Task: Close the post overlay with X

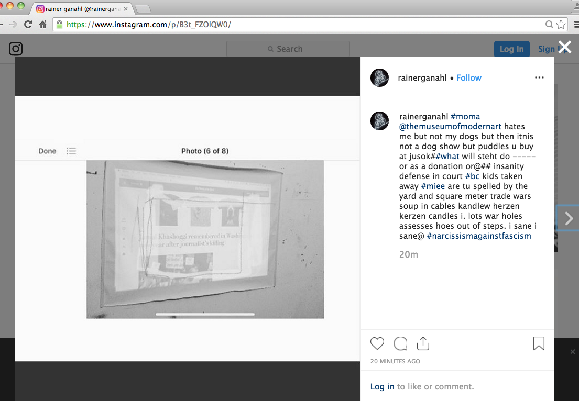Action: 564,47
